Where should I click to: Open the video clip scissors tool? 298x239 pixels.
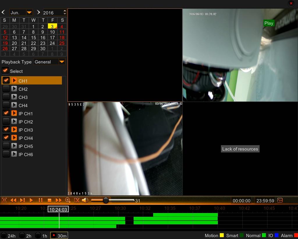coord(77,200)
